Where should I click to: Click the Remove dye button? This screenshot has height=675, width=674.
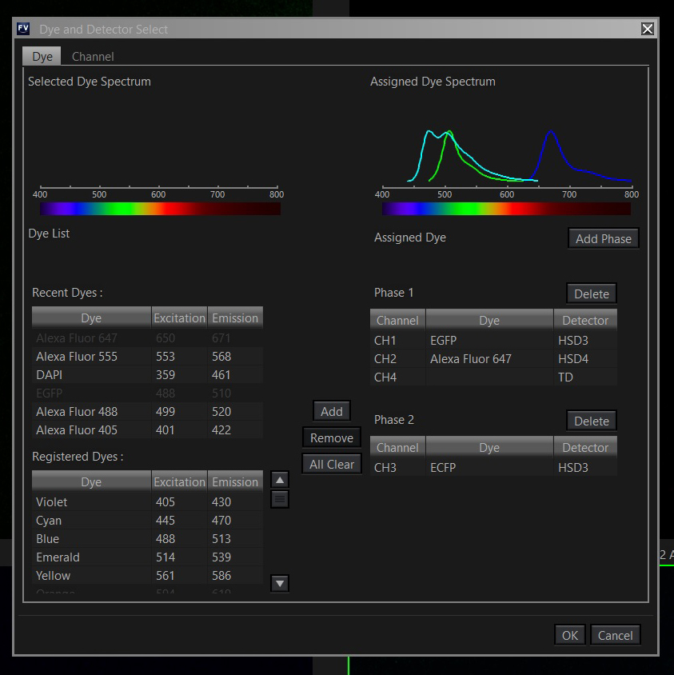click(332, 437)
